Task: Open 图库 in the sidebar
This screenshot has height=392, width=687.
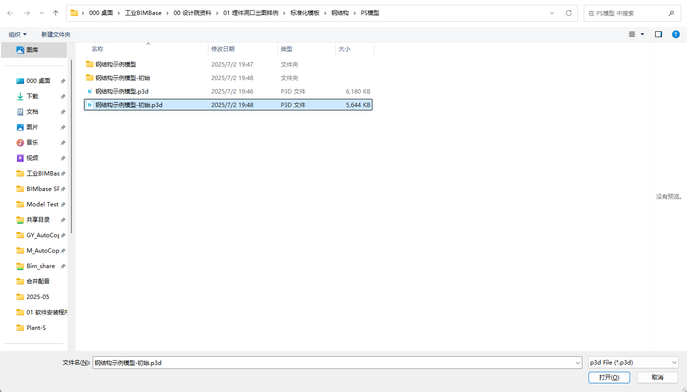Action: (x=34, y=50)
